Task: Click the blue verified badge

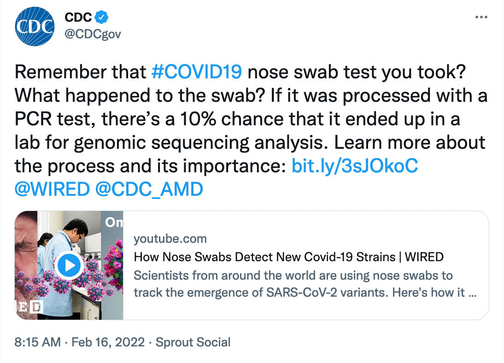Action: click(x=101, y=18)
